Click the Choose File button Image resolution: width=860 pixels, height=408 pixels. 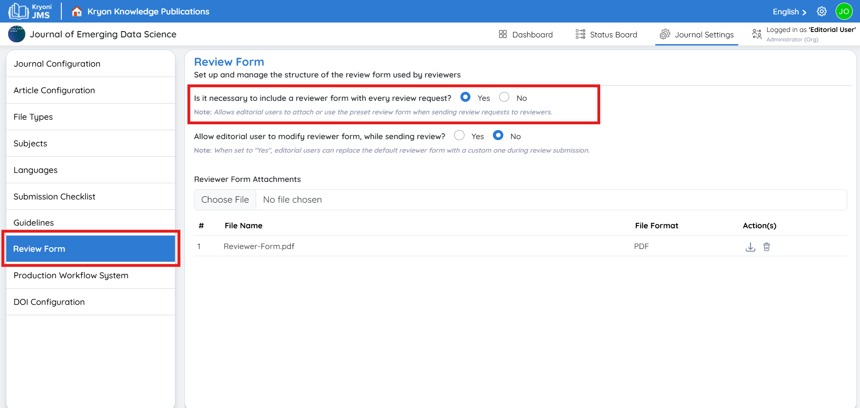[225, 199]
